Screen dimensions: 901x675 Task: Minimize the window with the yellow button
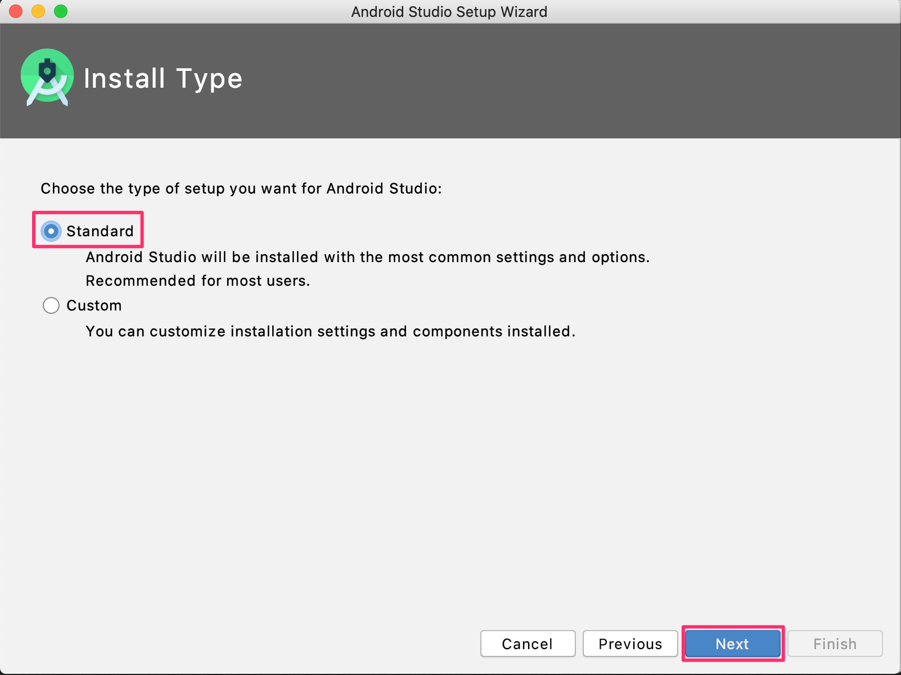click(x=38, y=11)
